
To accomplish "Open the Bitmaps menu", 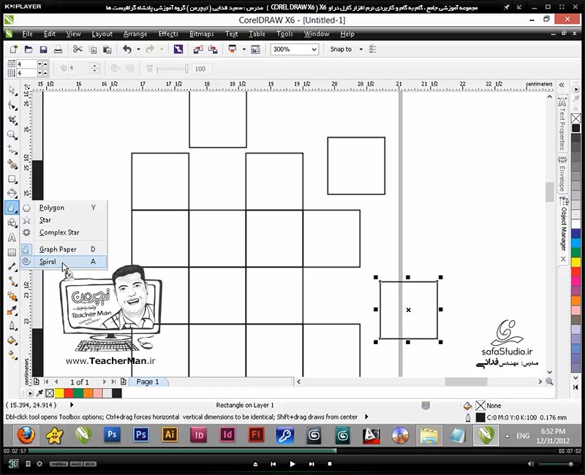I will pos(202,34).
